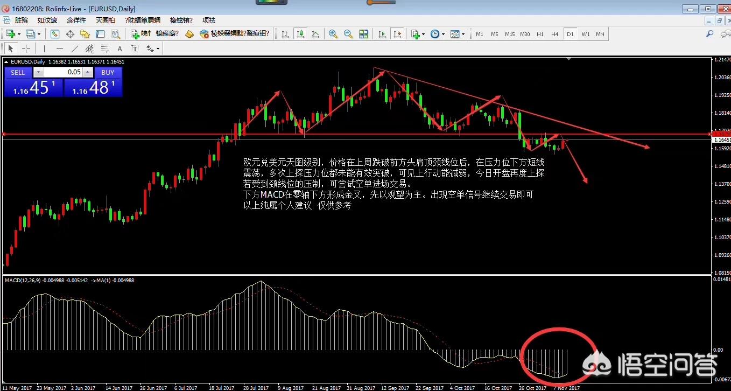
Task: Select the trendline drawing tool
Action: point(75,48)
